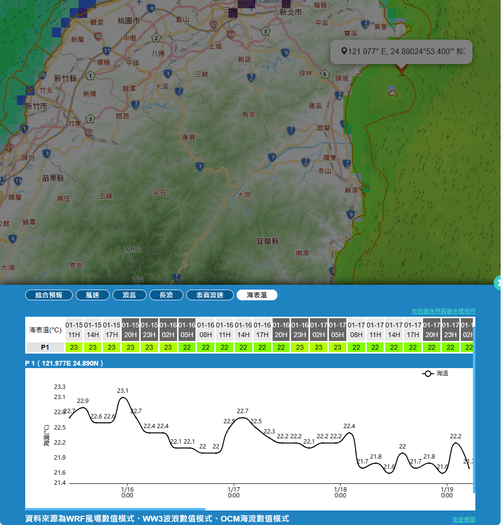Switch to the 綜合預報 tab

point(49,295)
